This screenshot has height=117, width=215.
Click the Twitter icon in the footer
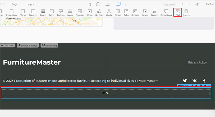[x=185, y=81]
